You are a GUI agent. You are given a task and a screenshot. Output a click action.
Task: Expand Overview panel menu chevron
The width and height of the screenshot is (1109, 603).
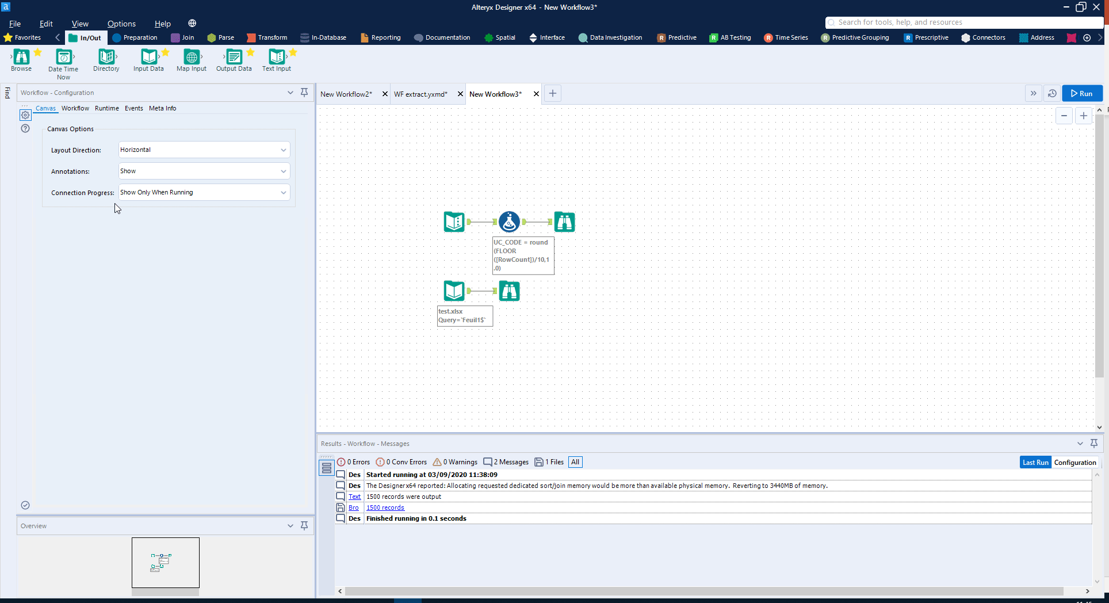(x=290, y=525)
